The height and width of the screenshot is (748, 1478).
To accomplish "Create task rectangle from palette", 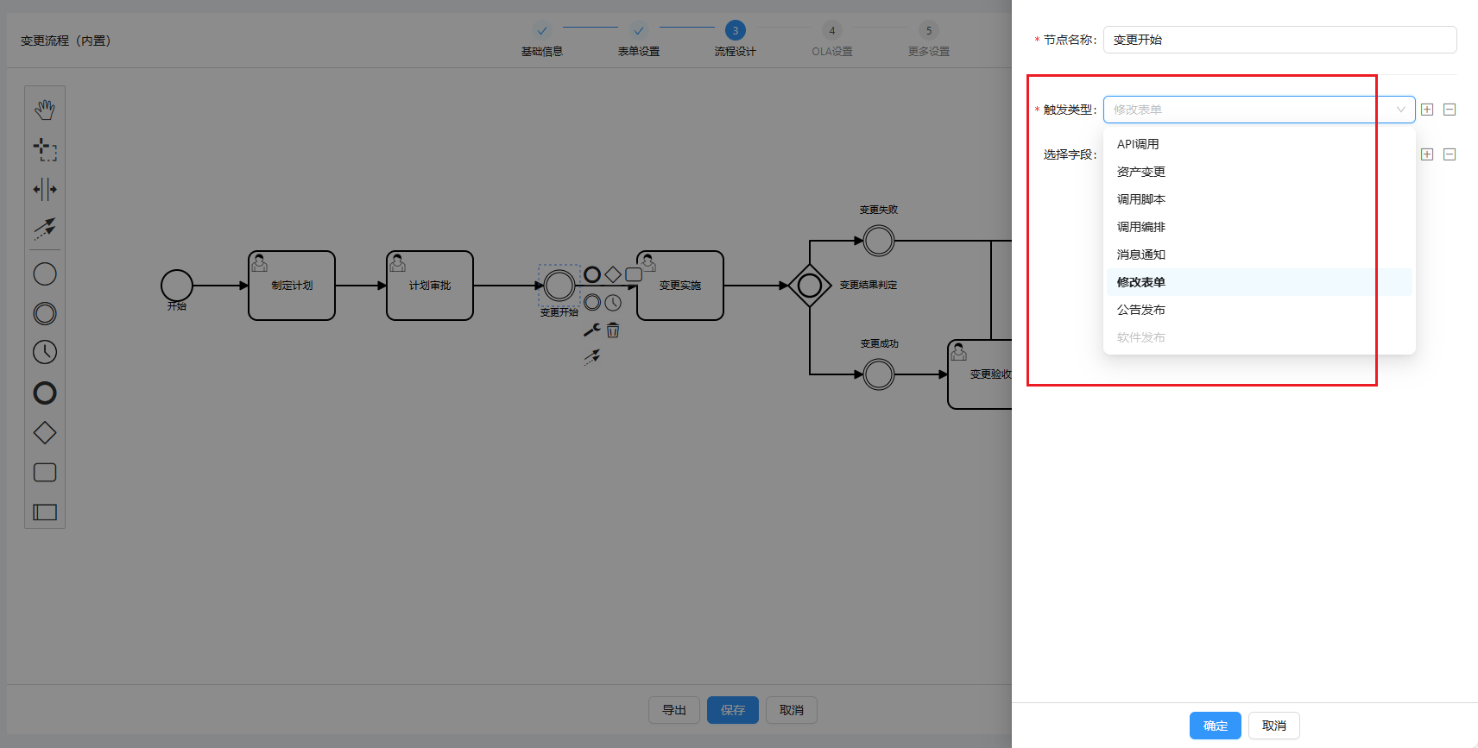I will pyautogui.click(x=45, y=473).
